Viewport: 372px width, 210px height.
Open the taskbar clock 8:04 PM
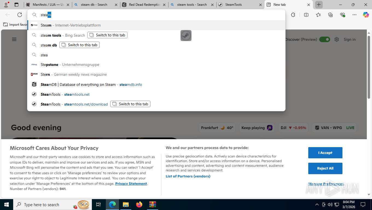click(348, 205)
